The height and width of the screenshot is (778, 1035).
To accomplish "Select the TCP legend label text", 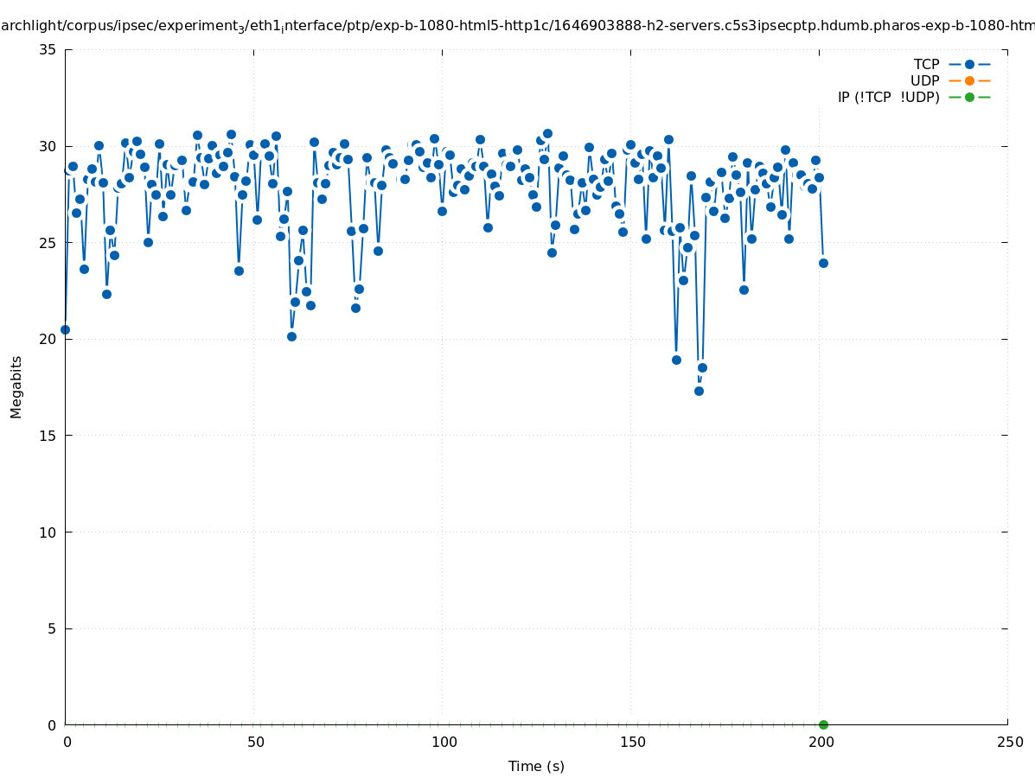I will click(926, 64).
